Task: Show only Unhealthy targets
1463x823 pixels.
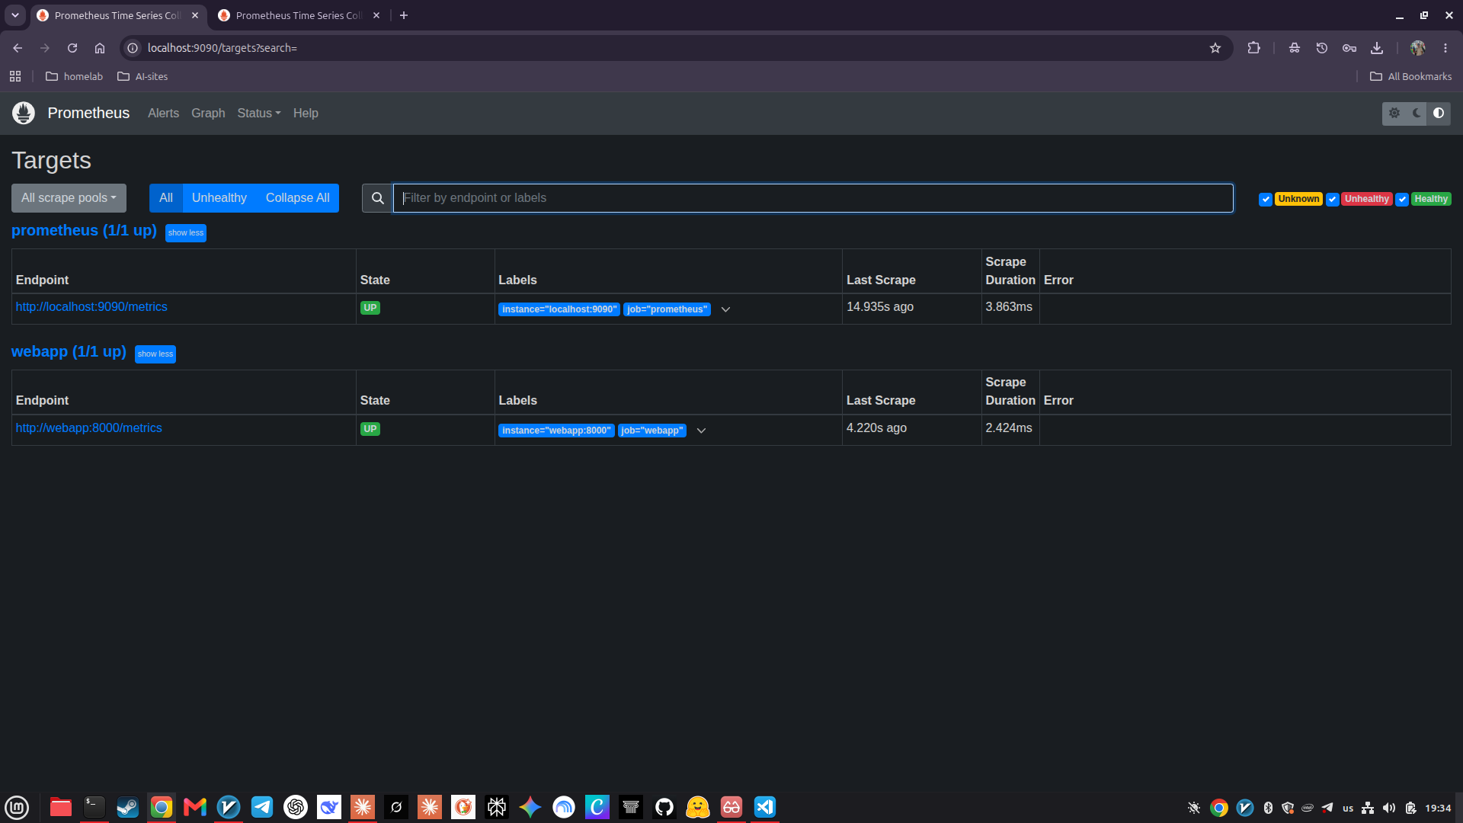Action: (x=219, y=198)
